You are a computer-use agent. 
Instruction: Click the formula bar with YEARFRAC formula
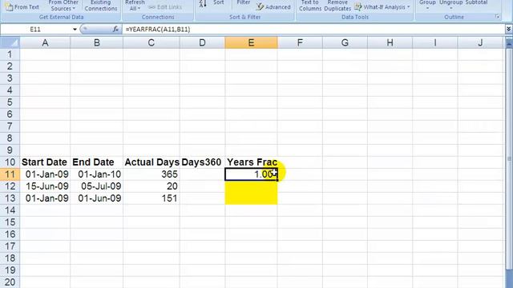[313, 30]
